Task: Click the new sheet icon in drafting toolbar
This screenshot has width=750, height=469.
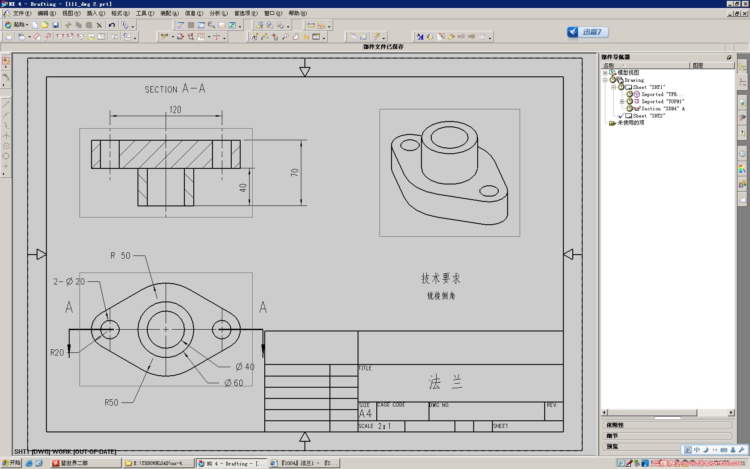Action: (x=8, y=37)
